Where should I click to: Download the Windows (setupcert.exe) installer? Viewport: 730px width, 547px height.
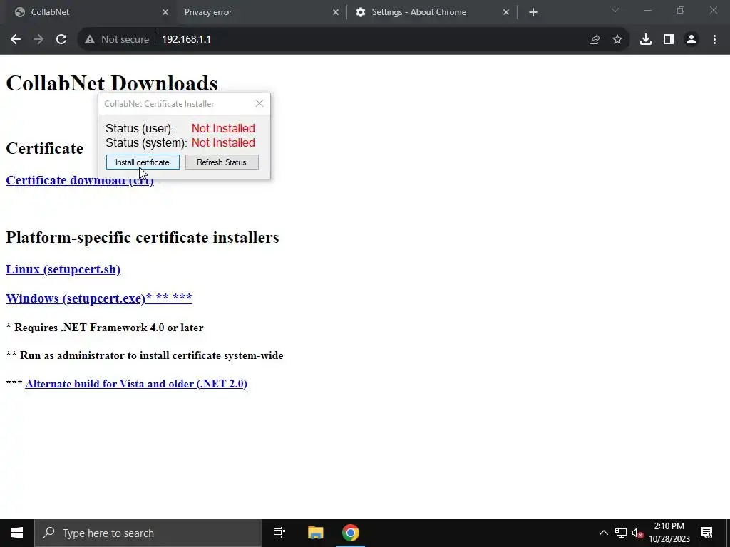click(98, 298)
